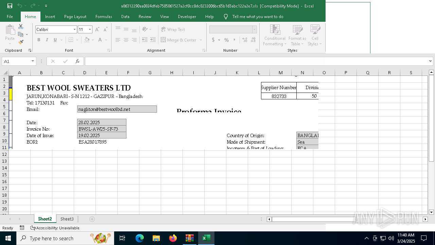Viewport: 435px width, 245px height.
Task: Open the Font Color dropdown arrow
Action: [106, 40]
